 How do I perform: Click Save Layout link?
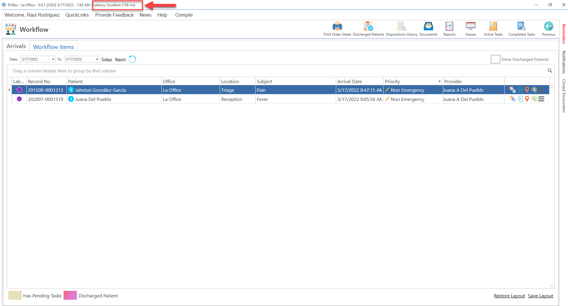pos(540,296)
